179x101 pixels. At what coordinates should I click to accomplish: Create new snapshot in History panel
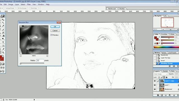coord(174,66)
